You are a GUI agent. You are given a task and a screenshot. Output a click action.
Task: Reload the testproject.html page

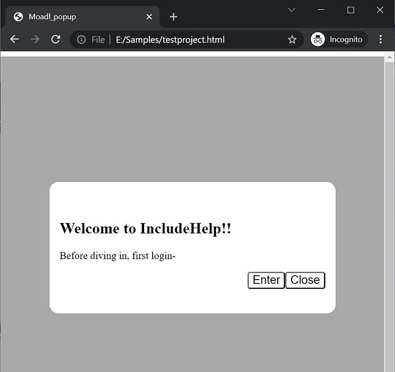(x=55, y=40)
